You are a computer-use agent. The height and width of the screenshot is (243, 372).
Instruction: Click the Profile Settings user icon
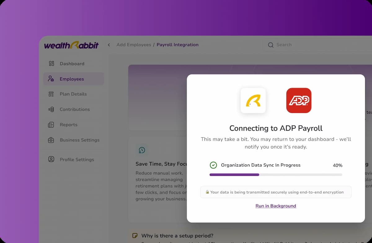(51, 159)
